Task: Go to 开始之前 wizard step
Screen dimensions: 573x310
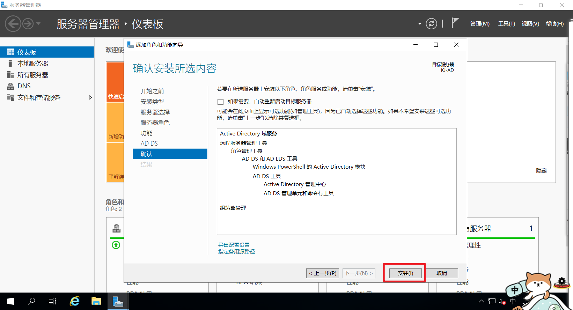Action: pos(152,91)
